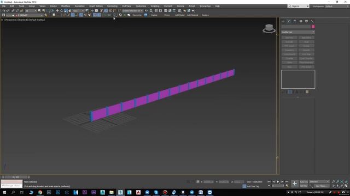Open the key filter Selected dropdown
Image resolution: width=350 pixels, height=196 pixels.
(319, 182)
